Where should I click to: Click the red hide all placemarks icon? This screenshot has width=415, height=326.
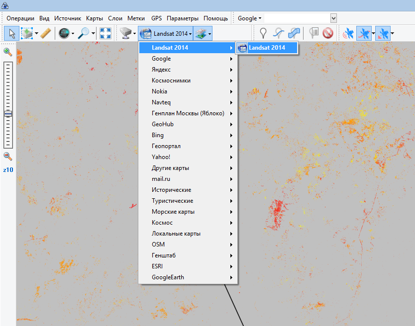(x=327, y=33)
